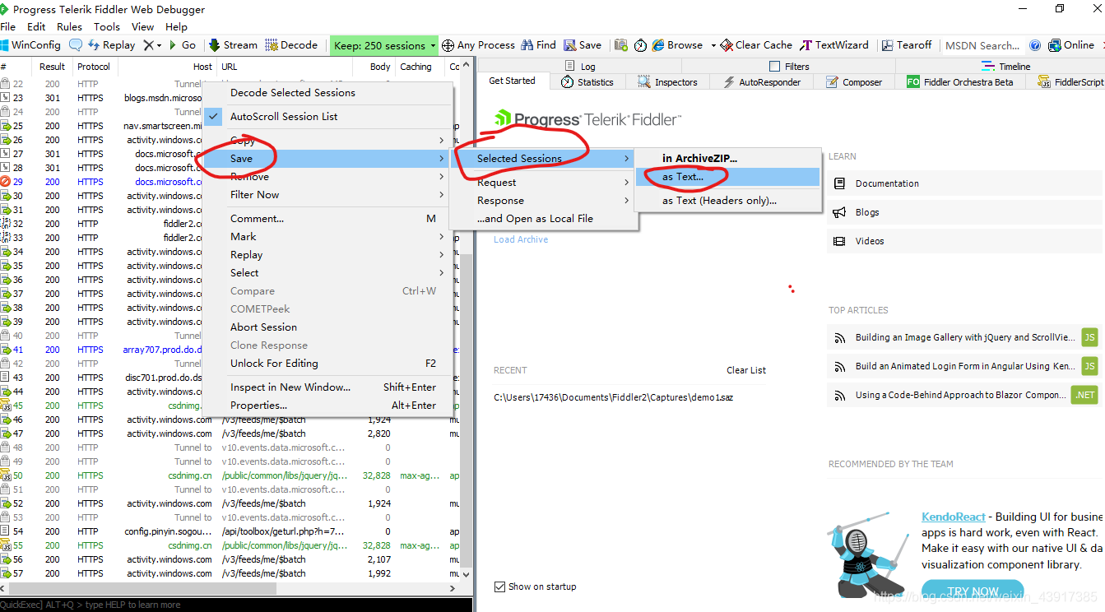This screenshot has height=612, width=1105.
Task: Select Inspect in New Window... entry
Action: (327, 387)
